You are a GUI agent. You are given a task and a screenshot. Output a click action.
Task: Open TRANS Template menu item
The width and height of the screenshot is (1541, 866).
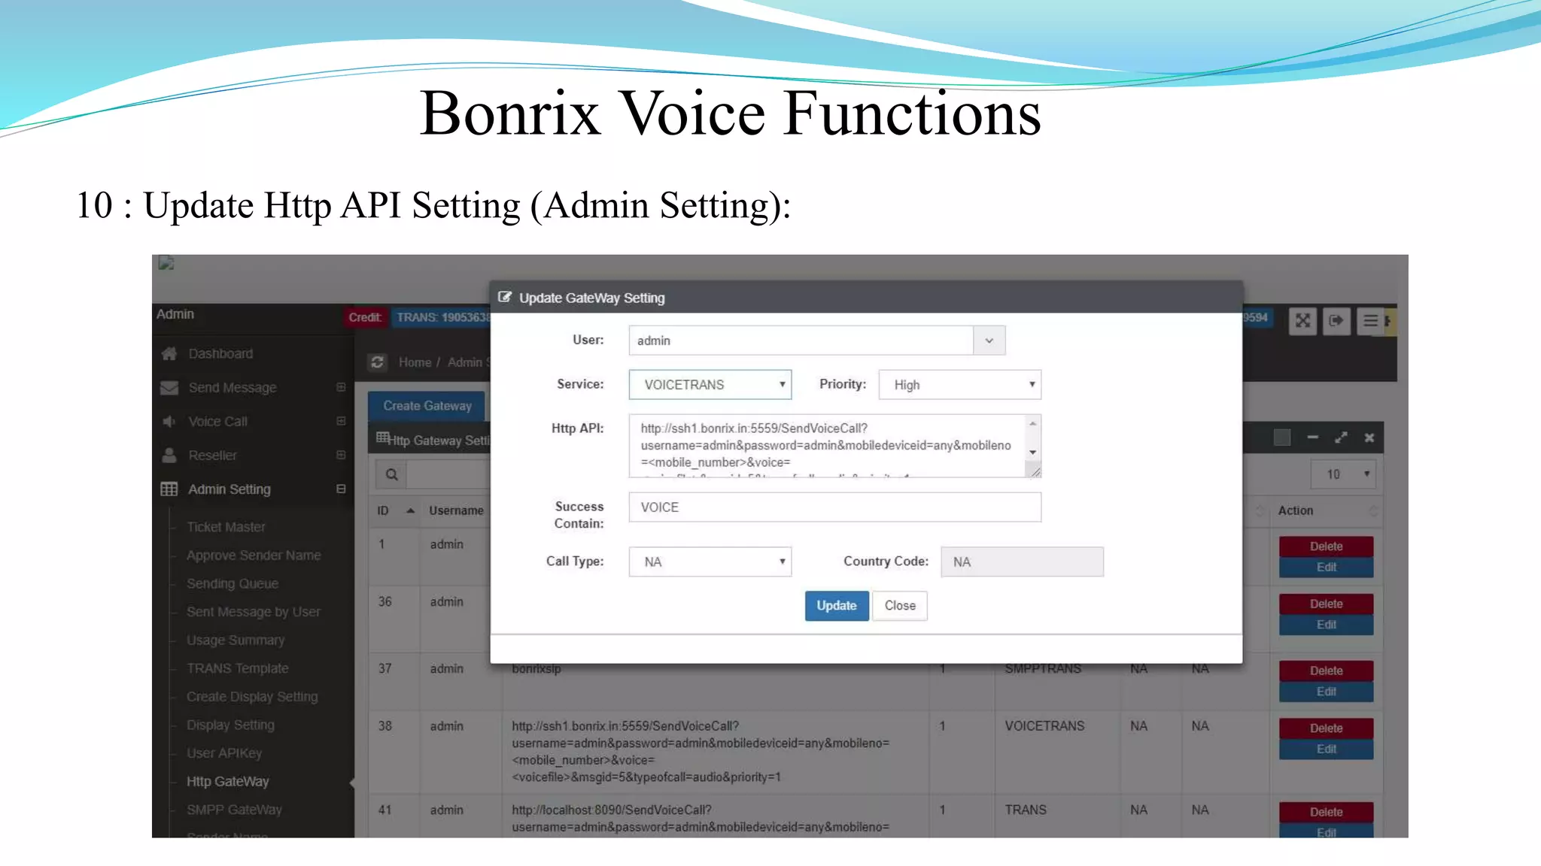point(238,668)
